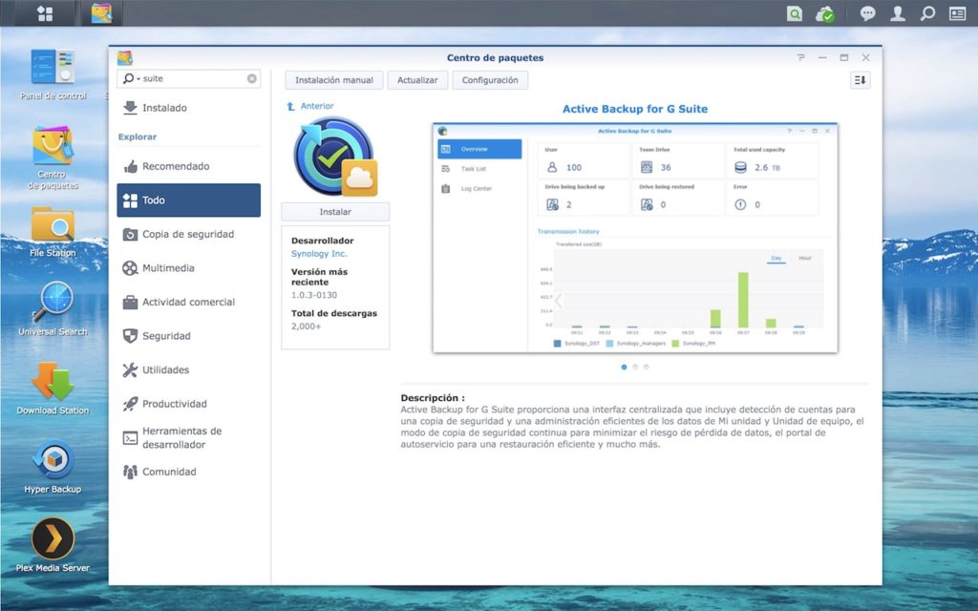978x611 pixels.
Task: Go back using the Anterior link
Action: click(x=310, y=106)
